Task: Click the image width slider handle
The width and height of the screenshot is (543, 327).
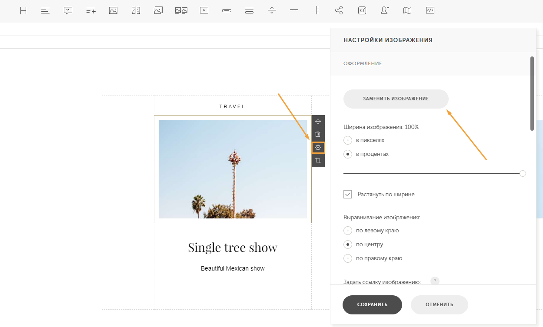Action: pyautogui.click(x=523, y=173)
